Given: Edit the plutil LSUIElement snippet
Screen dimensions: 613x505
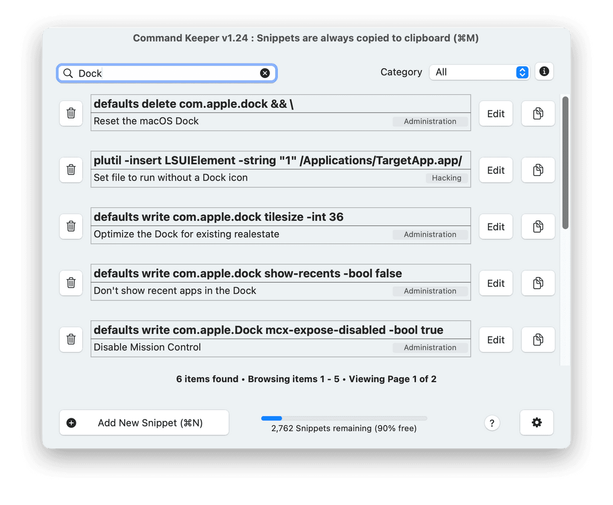Looking at the screenshot, I should (496, 170).
